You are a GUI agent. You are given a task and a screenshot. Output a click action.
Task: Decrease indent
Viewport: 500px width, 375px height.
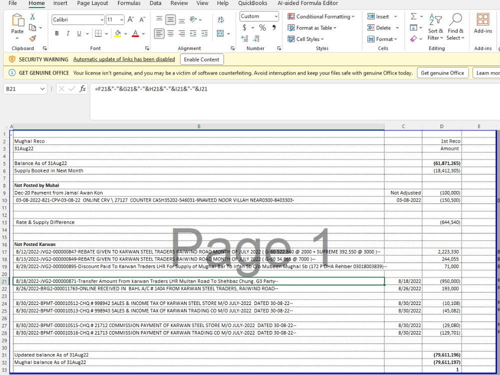[x=193, y=33]
